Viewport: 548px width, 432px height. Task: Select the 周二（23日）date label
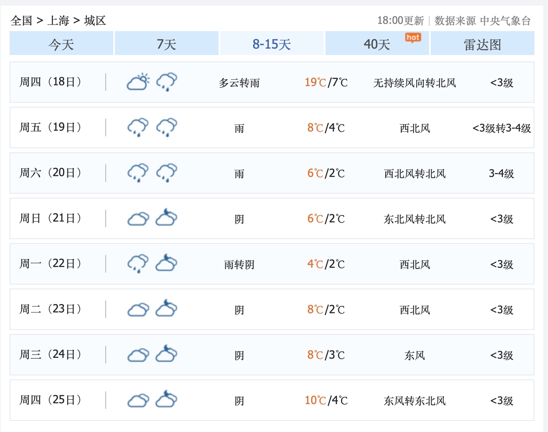click(51, 309)
